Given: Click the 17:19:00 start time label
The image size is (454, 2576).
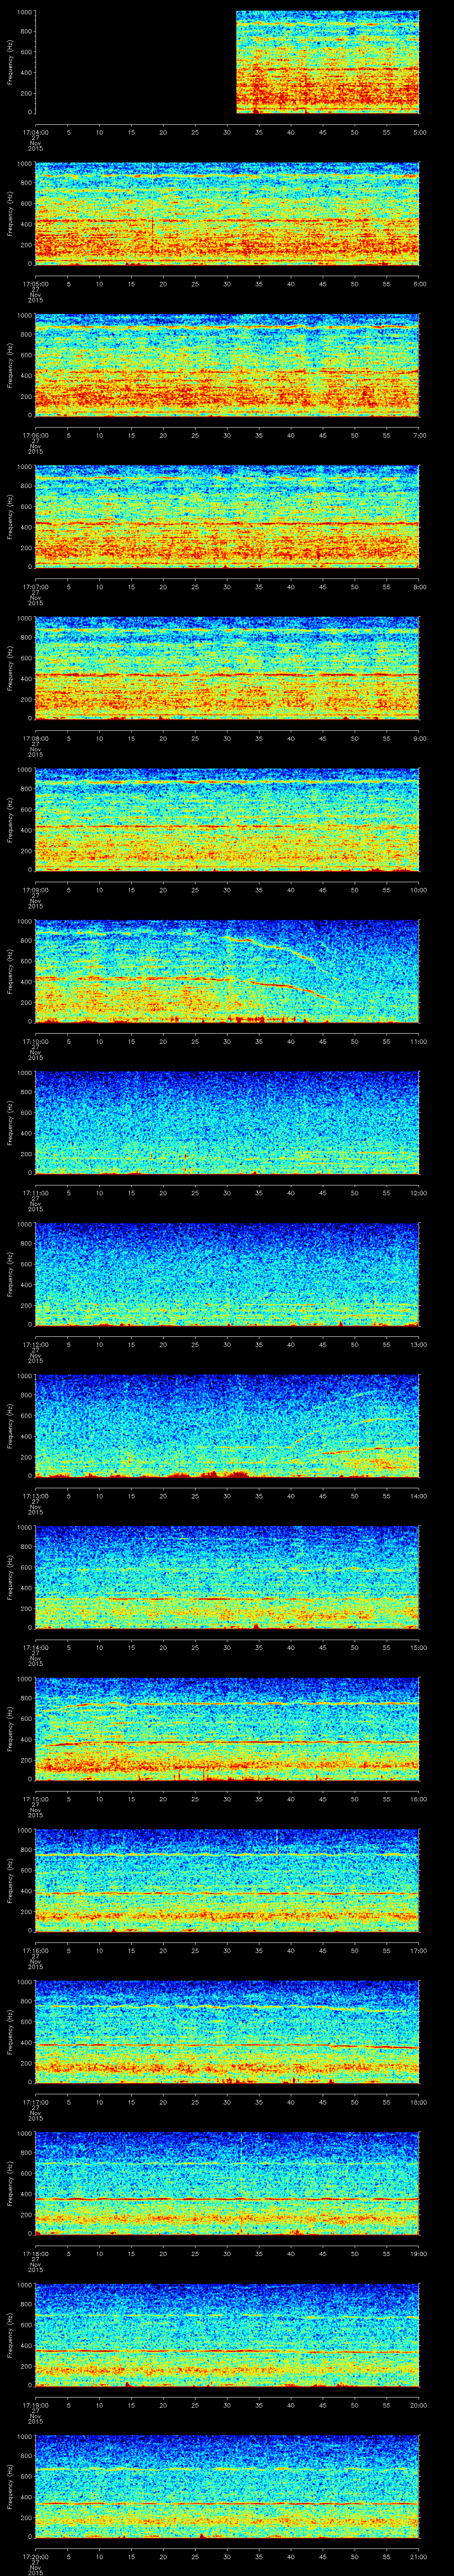Looking at the screenshot, I should click(36, 2404).
